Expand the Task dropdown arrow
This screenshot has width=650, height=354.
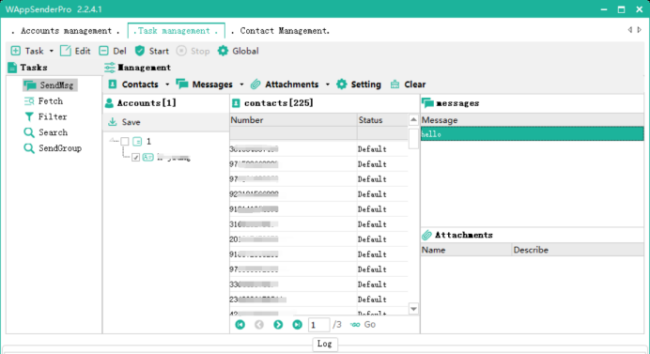[x=52, y=51]
